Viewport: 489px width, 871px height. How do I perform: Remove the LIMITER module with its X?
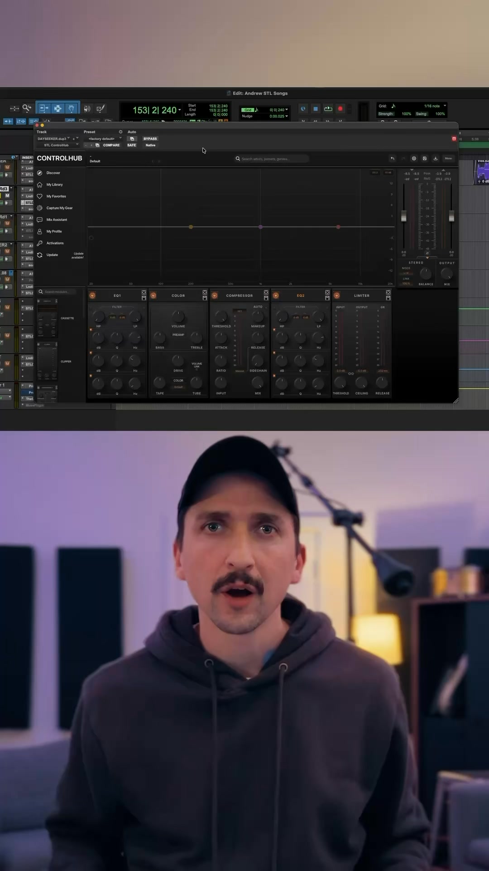click(388, 293)
